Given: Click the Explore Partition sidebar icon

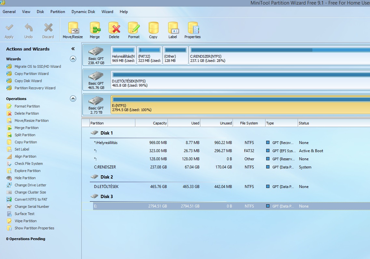Looking at the screenshot, I should tap(9, 171).
